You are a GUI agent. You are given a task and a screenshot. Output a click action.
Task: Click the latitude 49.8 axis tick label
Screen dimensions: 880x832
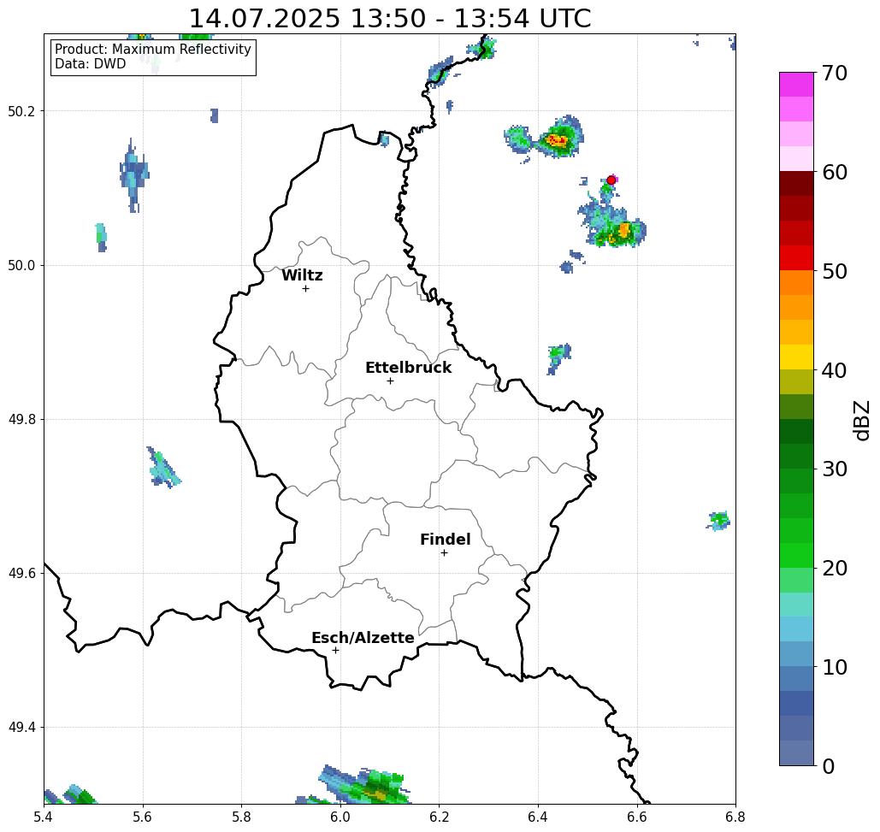point(21,420)
